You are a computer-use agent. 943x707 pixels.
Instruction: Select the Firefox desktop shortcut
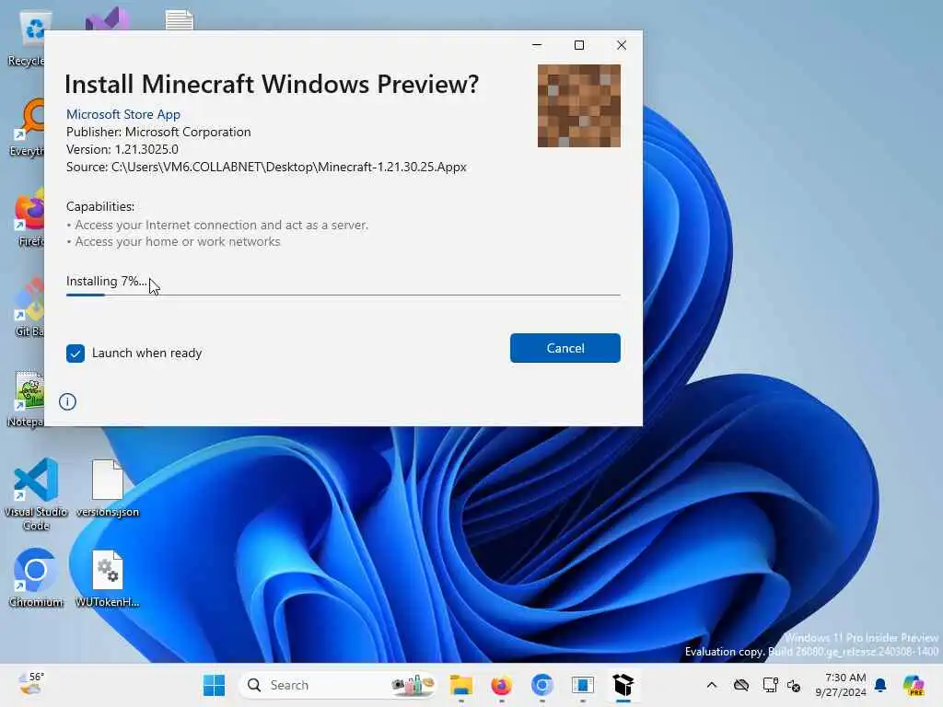[x=30, y=217]
